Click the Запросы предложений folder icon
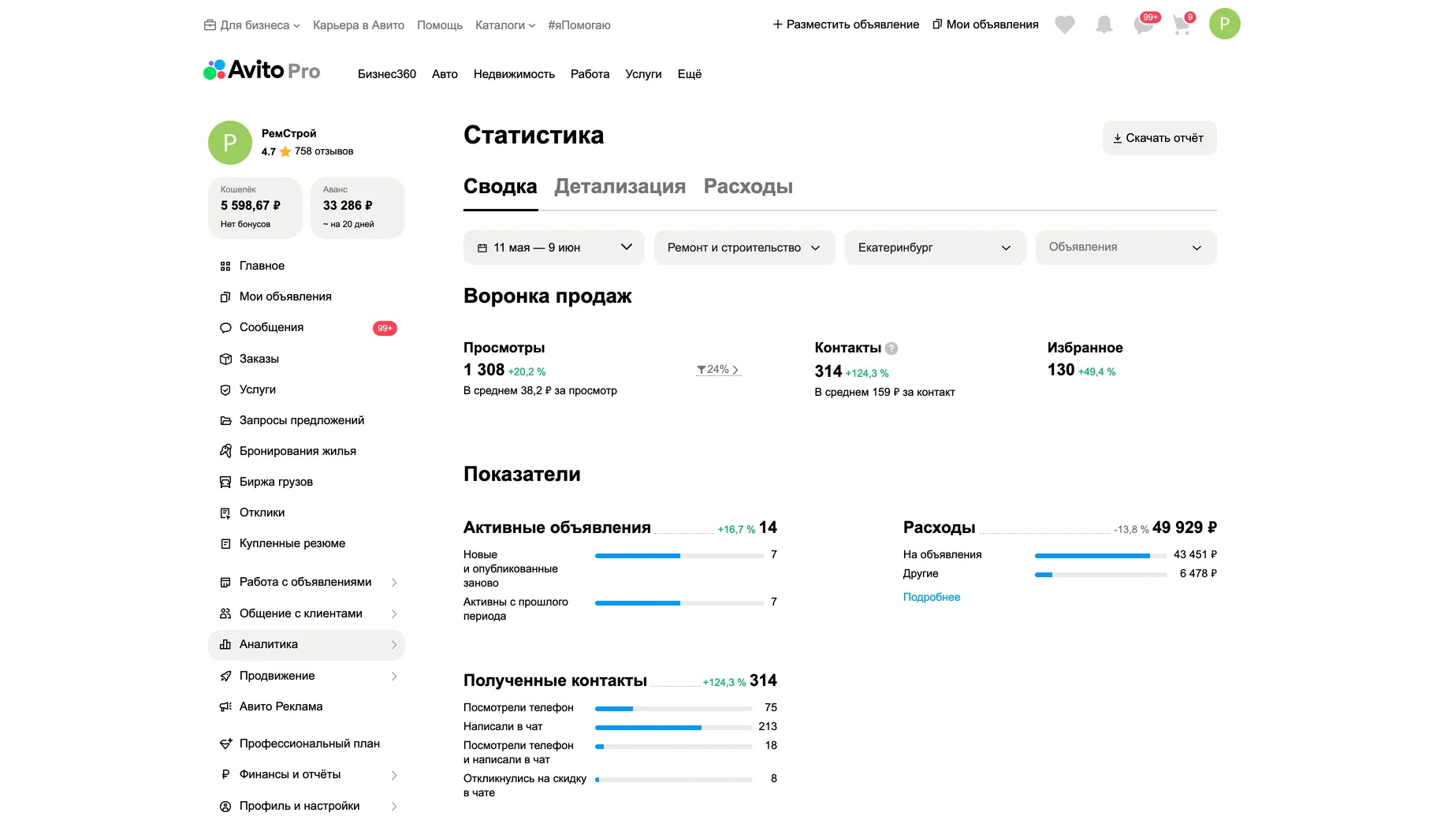 tap(225, 421)
